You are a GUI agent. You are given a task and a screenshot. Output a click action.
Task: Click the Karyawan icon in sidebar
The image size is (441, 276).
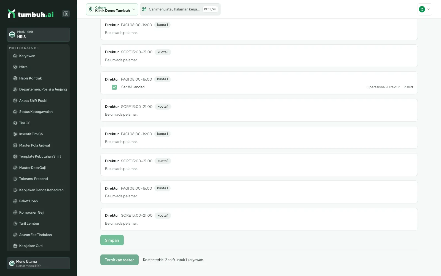tap(15, 56)
